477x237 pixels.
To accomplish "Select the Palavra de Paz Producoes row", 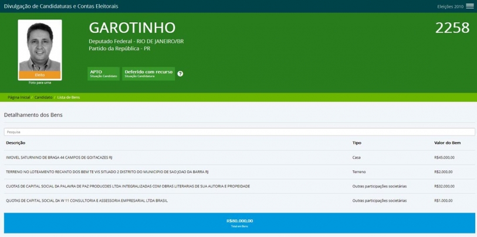I will click(x=127, y=186).
